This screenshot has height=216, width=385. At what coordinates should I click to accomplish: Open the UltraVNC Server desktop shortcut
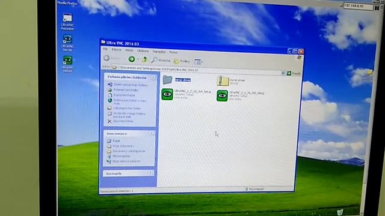(x=67, y=43)
